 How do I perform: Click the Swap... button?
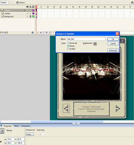tap(30, 134)
